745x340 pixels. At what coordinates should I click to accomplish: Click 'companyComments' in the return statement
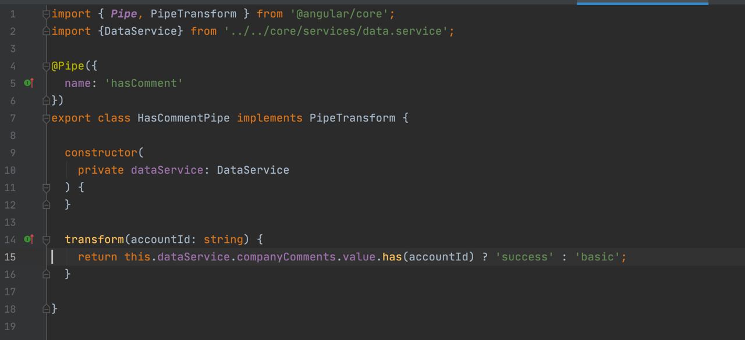coord(286,257)
